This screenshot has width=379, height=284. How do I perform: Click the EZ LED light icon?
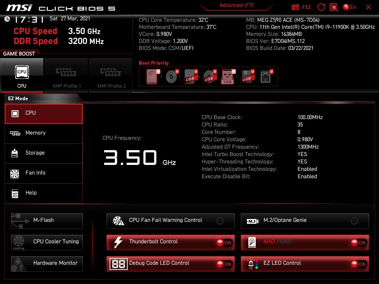253,264
